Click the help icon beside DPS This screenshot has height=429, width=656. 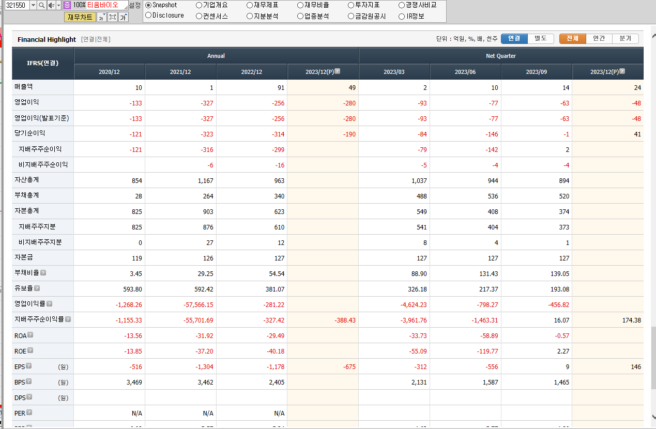[x=29, y=397]
